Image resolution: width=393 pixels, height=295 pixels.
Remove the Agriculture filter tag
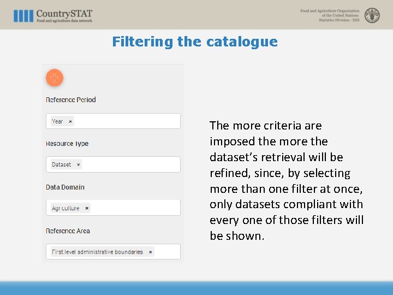[x=87, y=208]
